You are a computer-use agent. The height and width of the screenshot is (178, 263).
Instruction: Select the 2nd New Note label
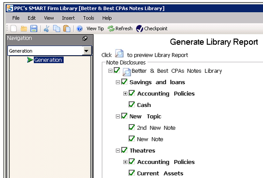click(156, 128)
